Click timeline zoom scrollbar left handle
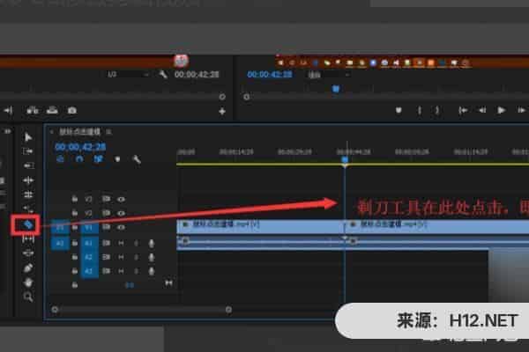The height and width of the screenshot is (352, 529). tap(55, 309)
